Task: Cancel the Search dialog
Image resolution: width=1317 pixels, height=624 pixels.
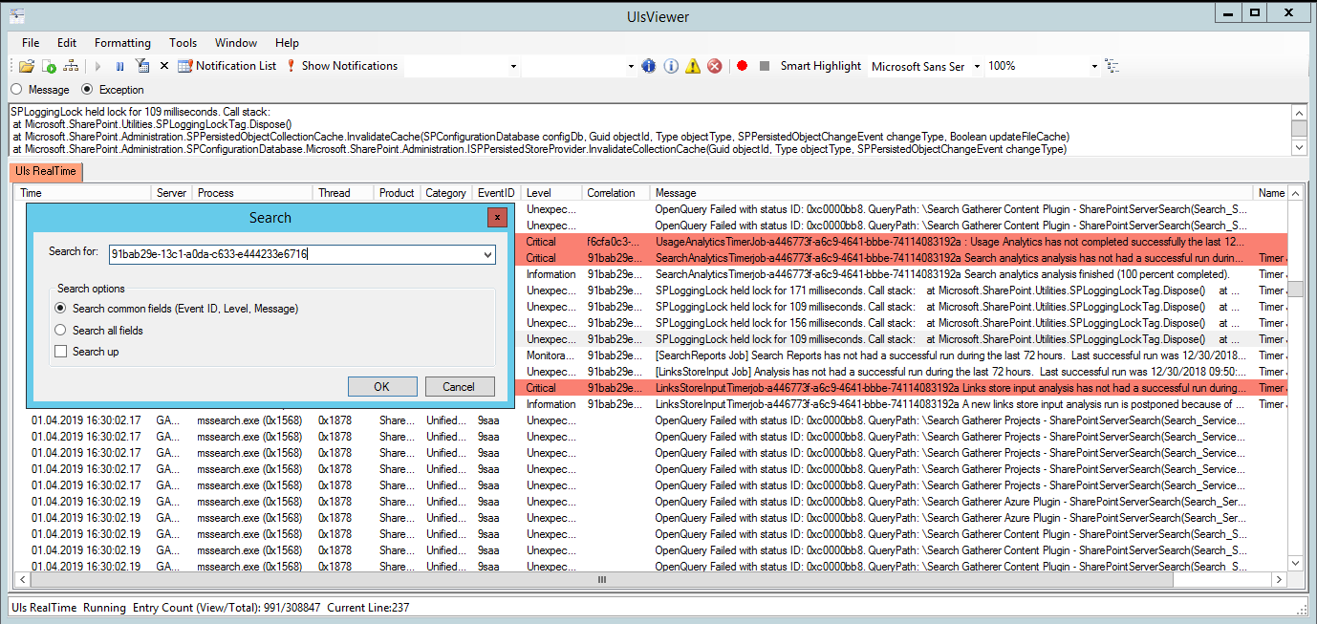Action: pos(460,387)
